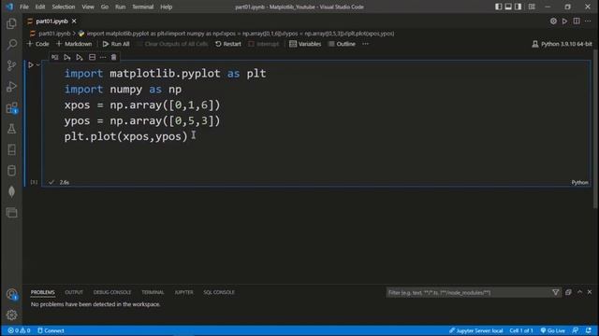Open the Explorer view in activity bar

coord(11,23)
